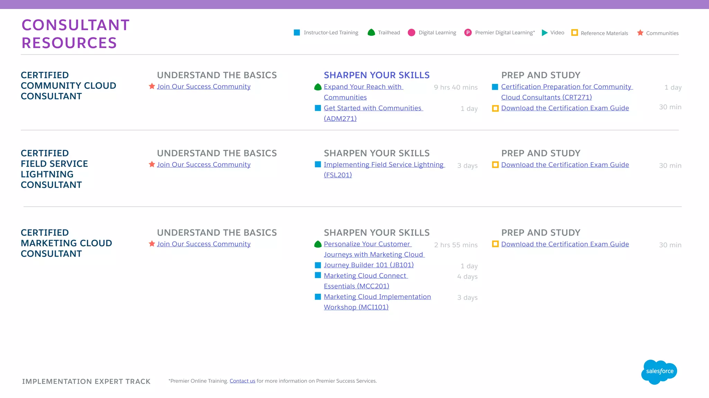Open Join Our Success Community under Field Service

(x=204, y=164)
